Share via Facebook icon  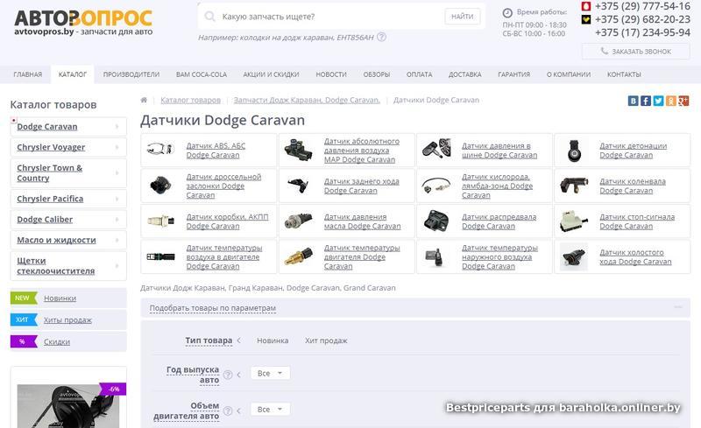tap(646, 101)
